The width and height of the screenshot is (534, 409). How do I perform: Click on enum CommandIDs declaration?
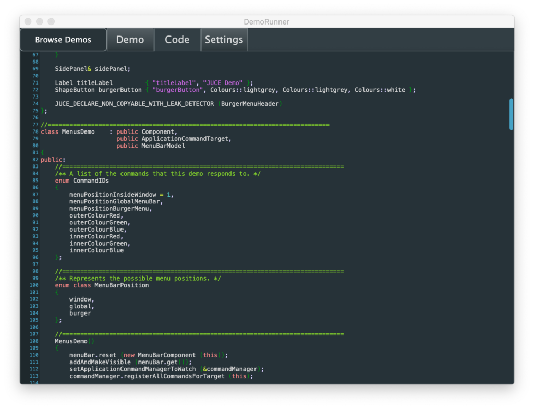(x=82, y=181)
